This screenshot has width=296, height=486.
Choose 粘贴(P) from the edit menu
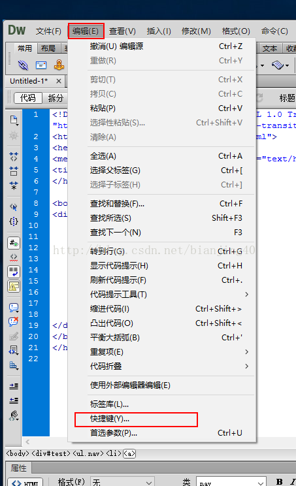(x=162, y=108)
